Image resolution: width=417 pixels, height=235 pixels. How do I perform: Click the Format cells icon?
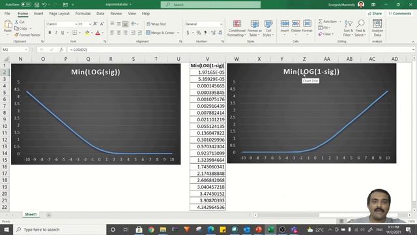pos(307,23)
